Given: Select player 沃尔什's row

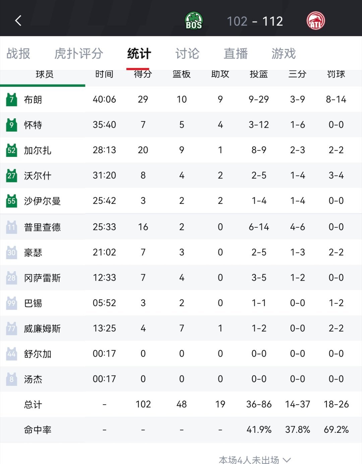Looking at the screenshot, I should 181,176.
